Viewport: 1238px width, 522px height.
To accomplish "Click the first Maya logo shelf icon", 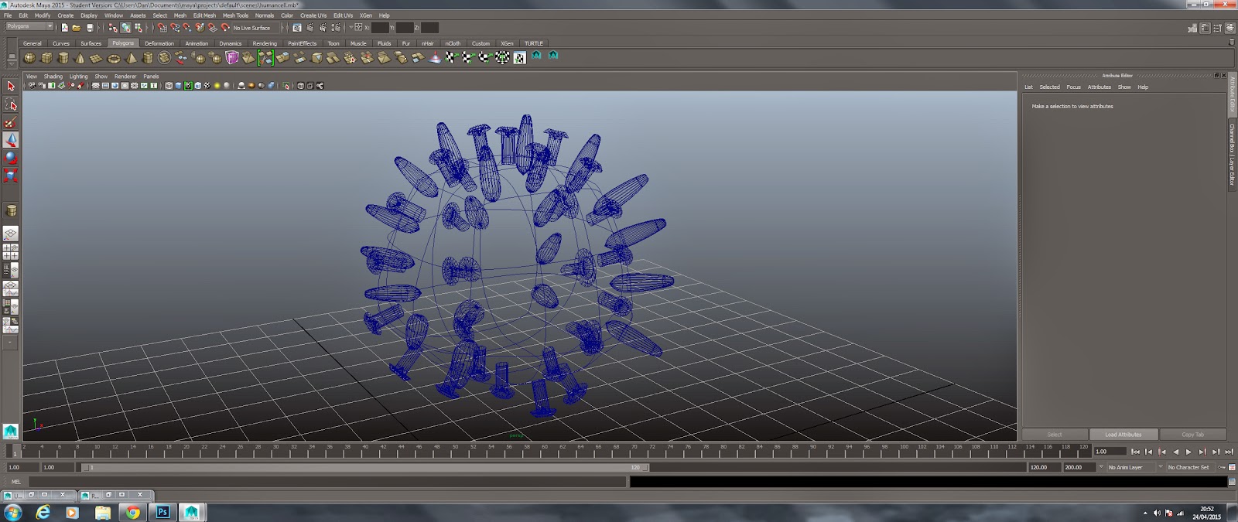I will pyautogui.click(x=536, y=56).
